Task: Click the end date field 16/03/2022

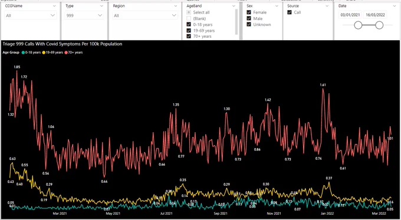Action: point(375,15)
